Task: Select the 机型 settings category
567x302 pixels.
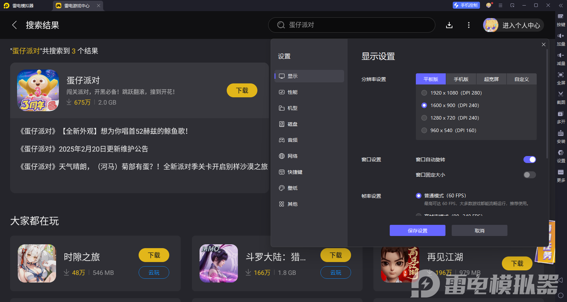Action: (309, 108)
